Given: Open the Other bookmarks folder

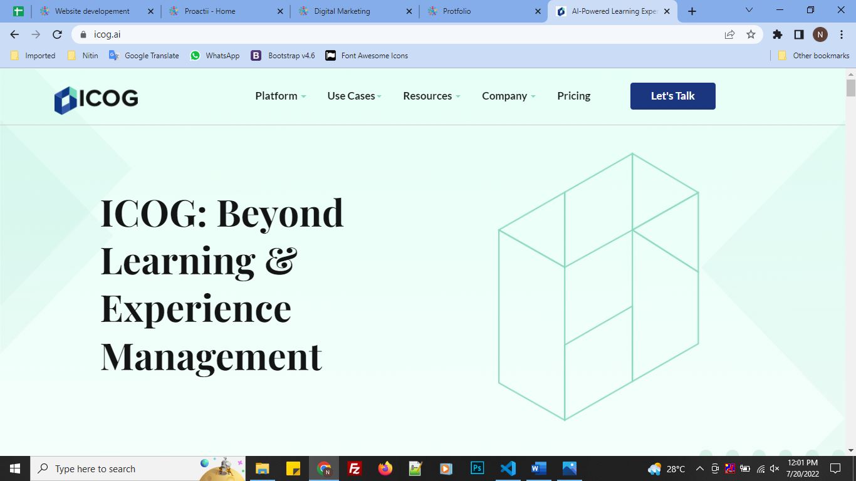Looking at the screenshot, I should tap(813, 56).
